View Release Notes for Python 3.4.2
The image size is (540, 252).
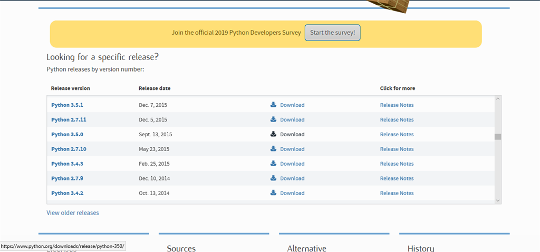point(397,193)
